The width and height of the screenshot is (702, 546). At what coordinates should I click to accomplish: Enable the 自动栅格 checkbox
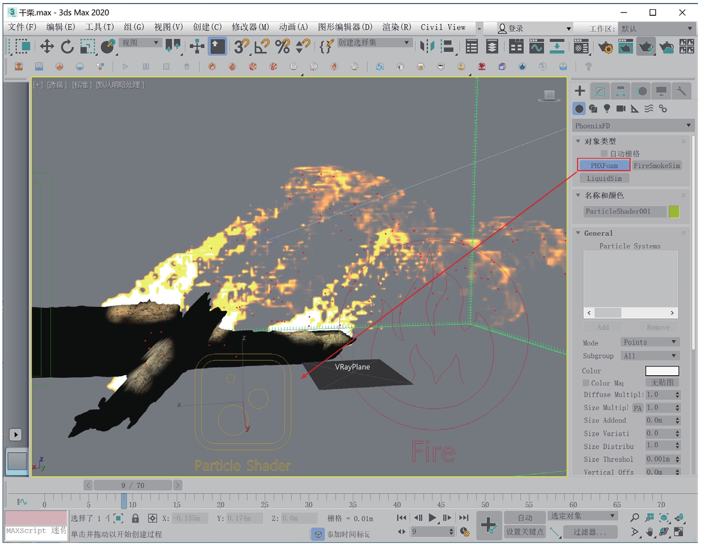coord(604,153)
